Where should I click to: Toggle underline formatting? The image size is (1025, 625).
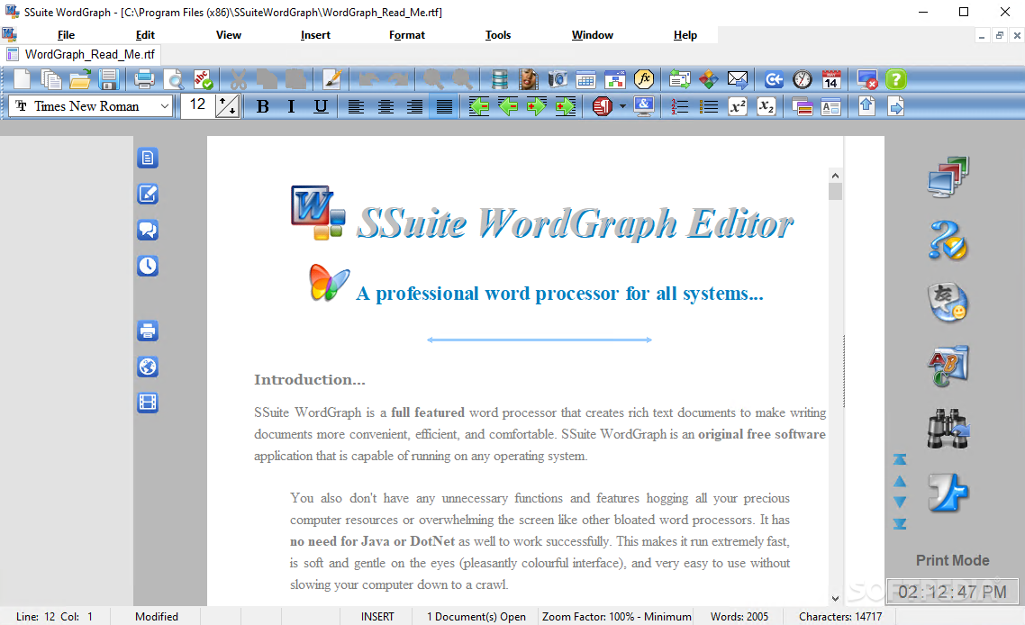(x=321, y=106)
